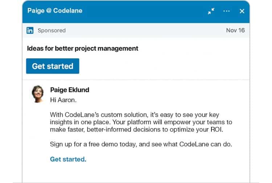Click the Sign up for a free demo sentence

141,144
